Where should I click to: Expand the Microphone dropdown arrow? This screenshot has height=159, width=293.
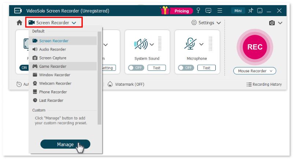[201, 44]
